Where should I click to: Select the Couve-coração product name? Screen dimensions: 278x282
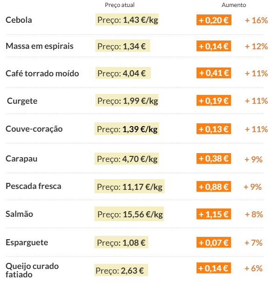click(34, 129)
